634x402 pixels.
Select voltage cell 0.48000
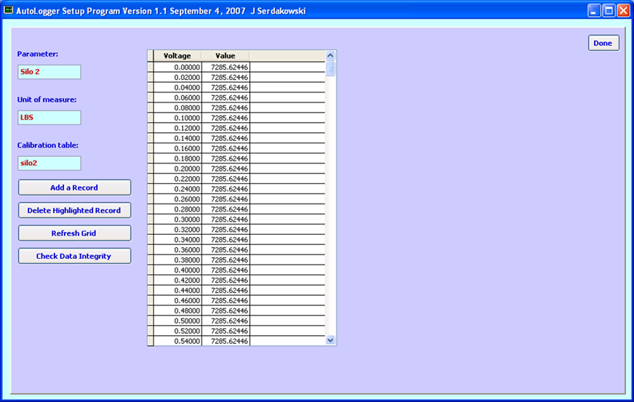177,310
